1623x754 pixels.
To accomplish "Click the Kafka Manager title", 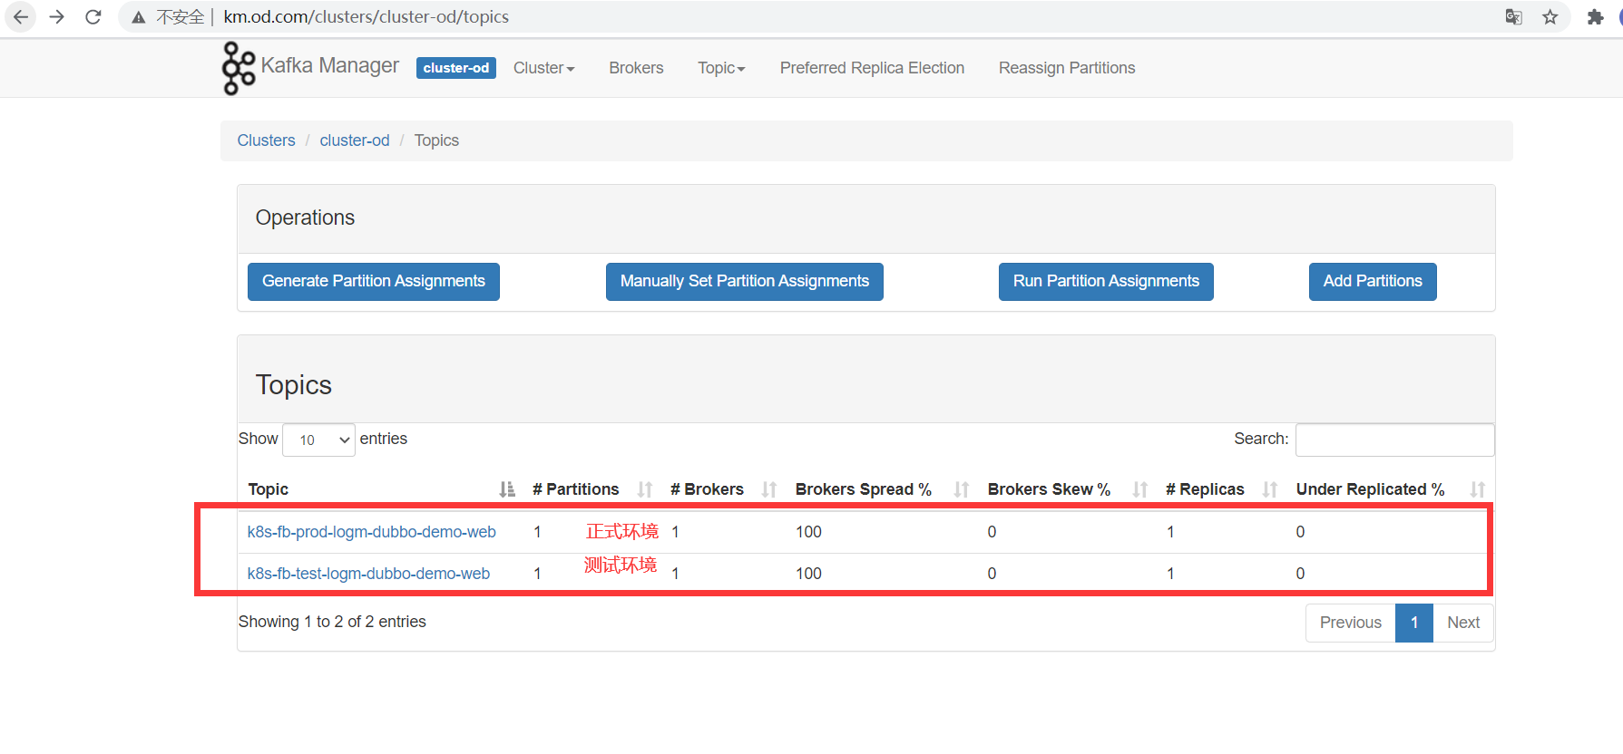I will coord(330,65).
